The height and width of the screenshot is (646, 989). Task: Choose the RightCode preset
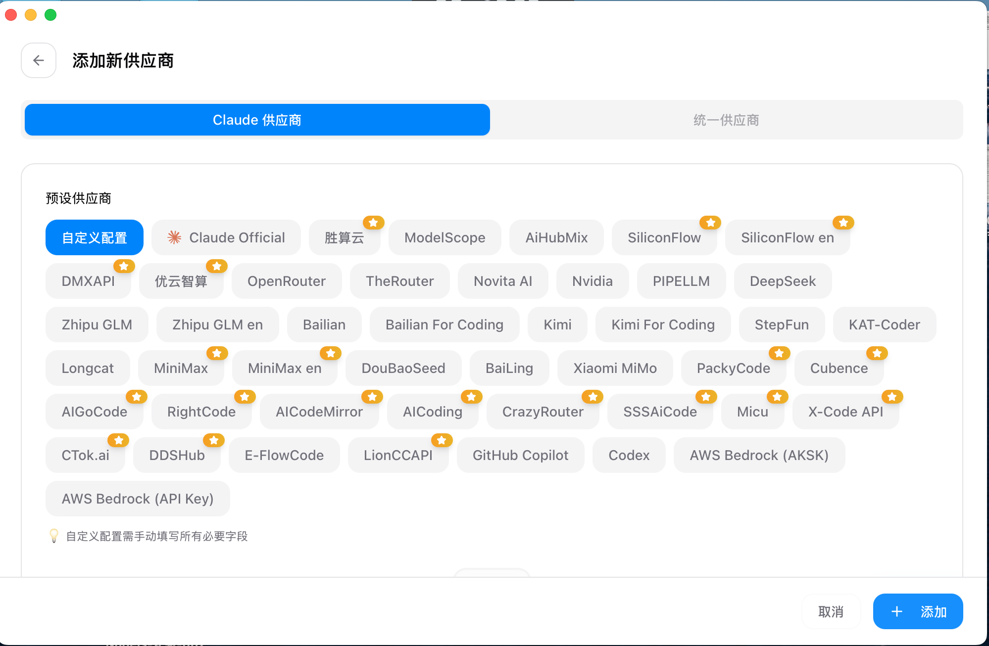pyautogui.click(x=201, y=412)
